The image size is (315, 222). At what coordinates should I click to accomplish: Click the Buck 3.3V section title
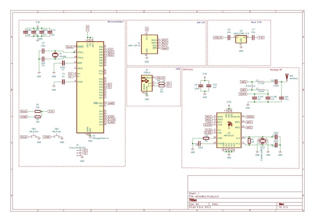pyautogui.click(x=256, y=22)
